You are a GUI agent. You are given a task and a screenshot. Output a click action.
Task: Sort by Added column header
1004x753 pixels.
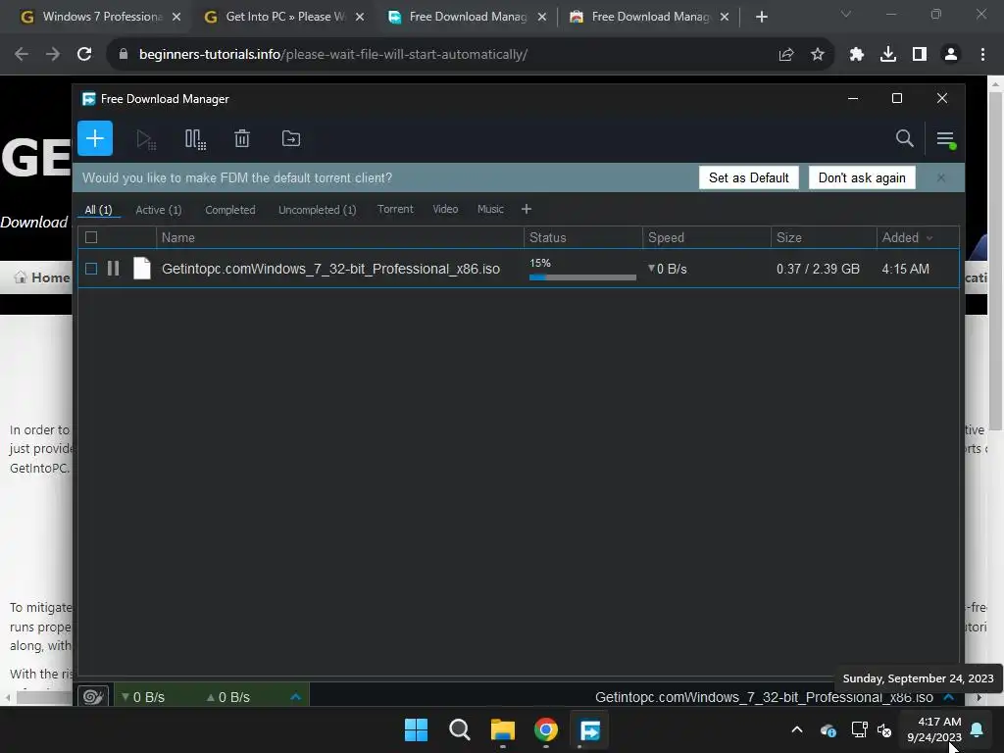point(908,237)
